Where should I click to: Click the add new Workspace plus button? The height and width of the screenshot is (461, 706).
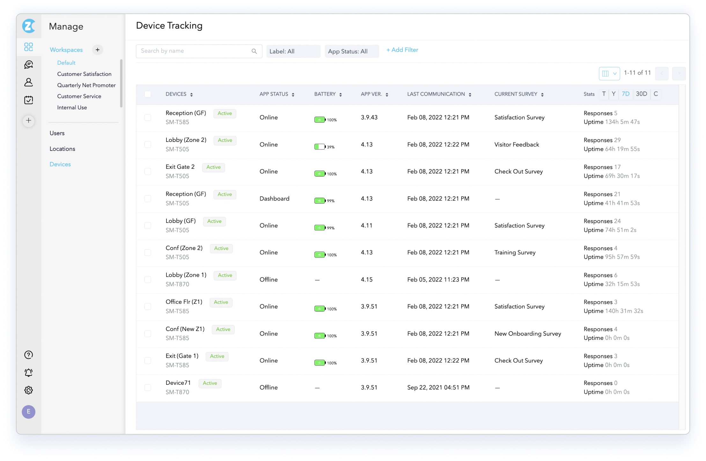pos(97,50)
